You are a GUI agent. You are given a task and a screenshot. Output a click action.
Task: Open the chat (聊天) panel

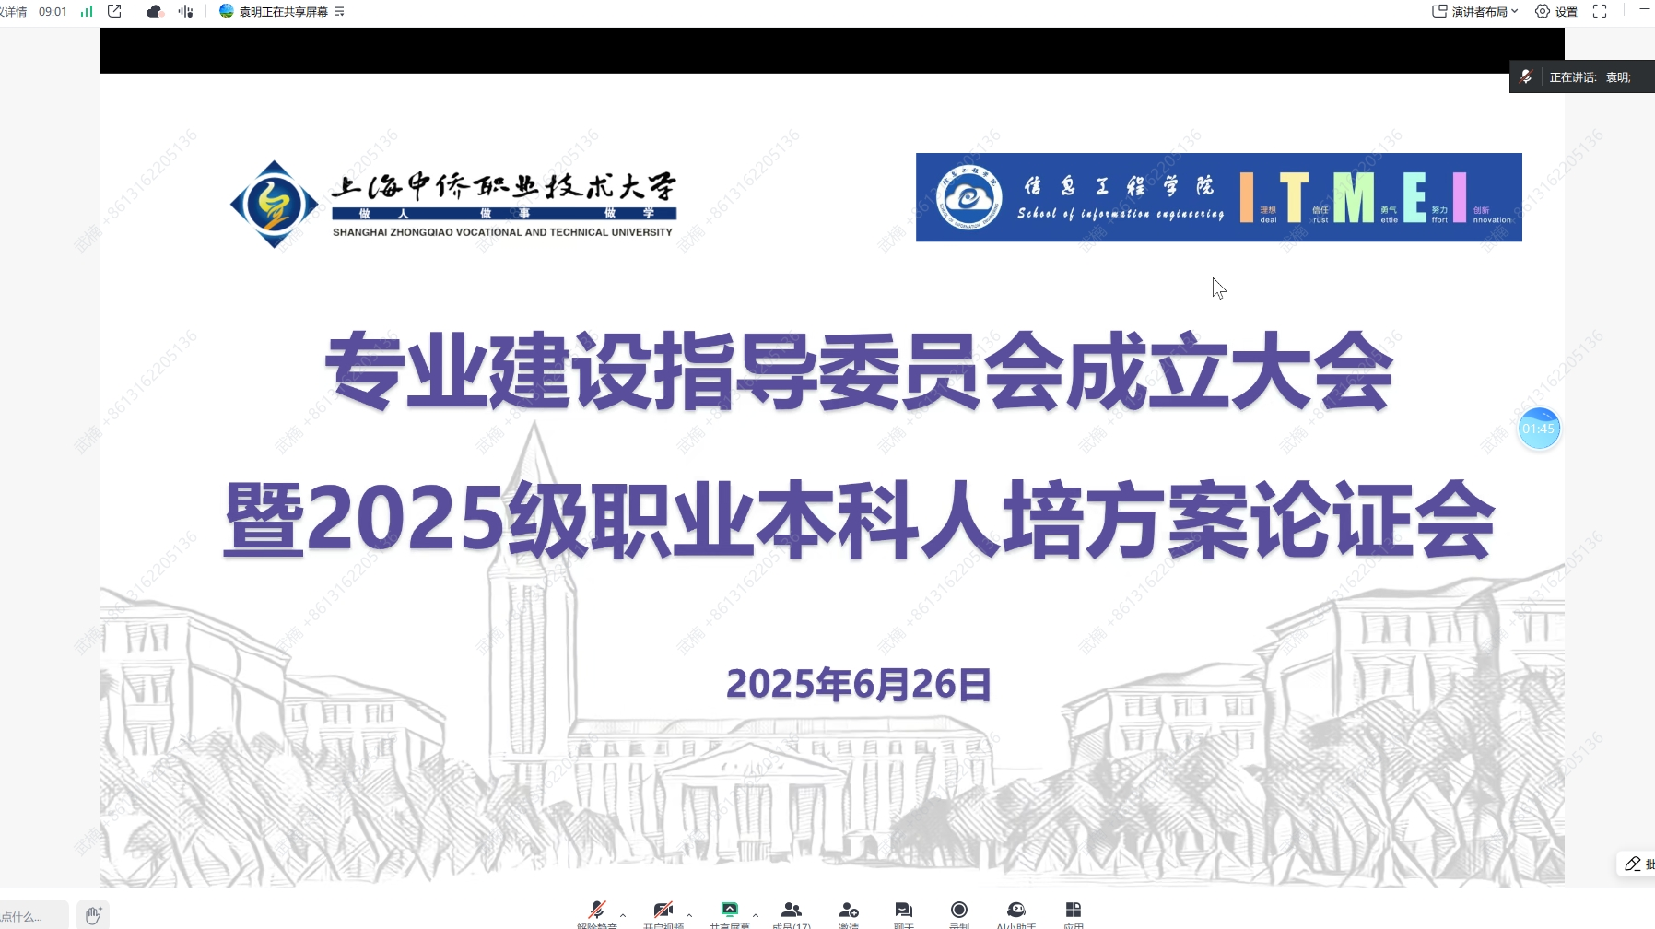point(903,911)
